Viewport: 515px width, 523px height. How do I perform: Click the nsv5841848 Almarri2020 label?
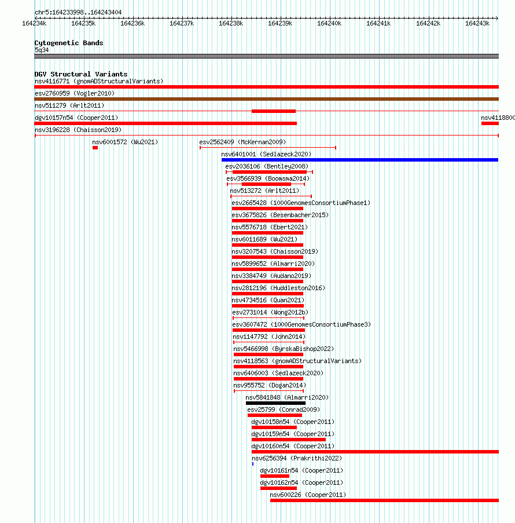click(x=287, y=397)
